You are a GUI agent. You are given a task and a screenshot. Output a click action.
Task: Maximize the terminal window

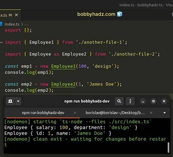[153, 101]
